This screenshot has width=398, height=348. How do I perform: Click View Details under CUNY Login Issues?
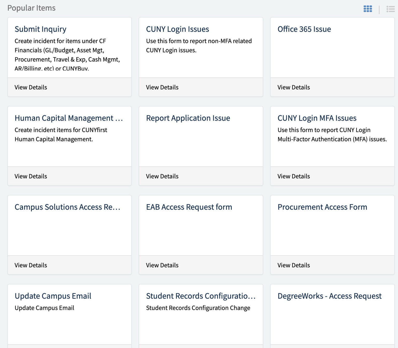click(162, 87)
